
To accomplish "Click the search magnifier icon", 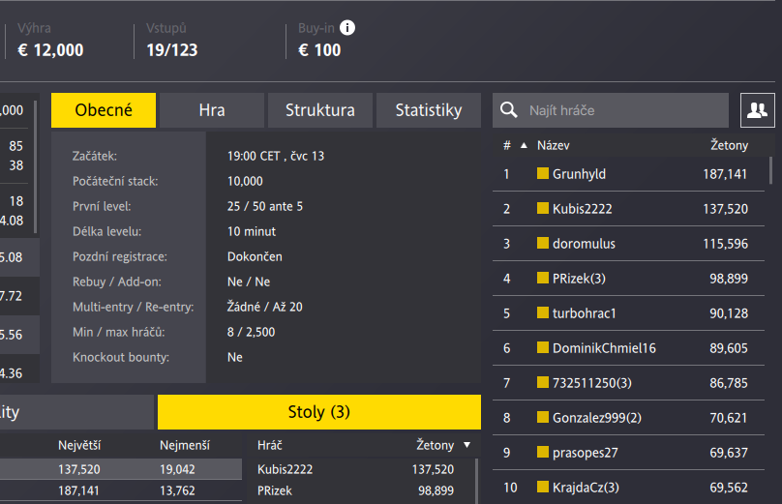I will tap(508, 110).
